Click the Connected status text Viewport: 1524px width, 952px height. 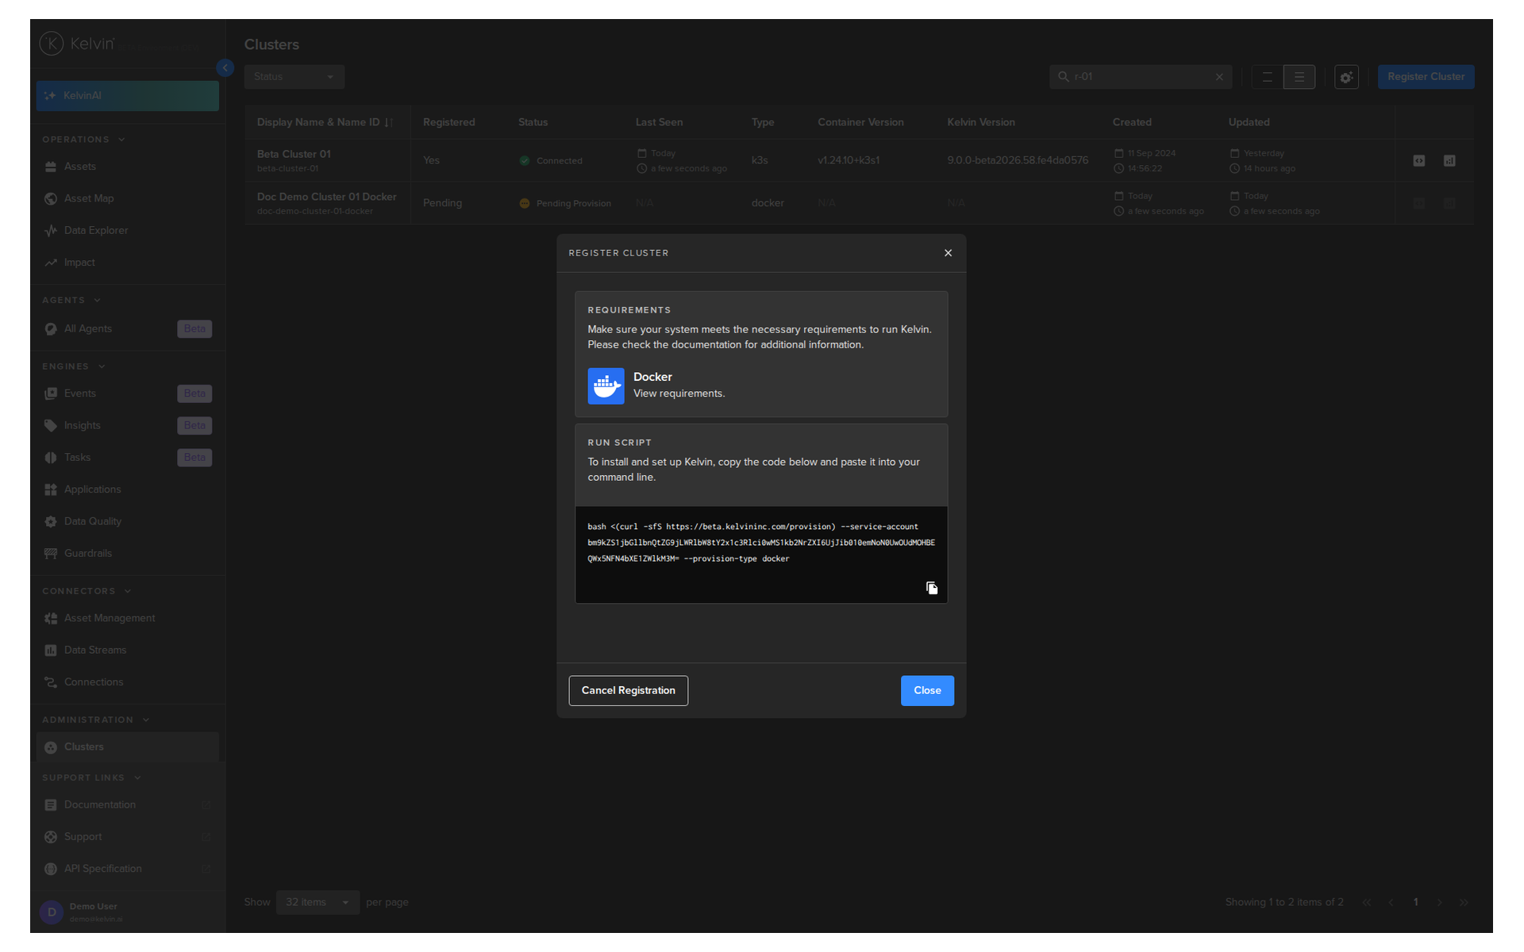pyautogui.click(x=559, y=161)
